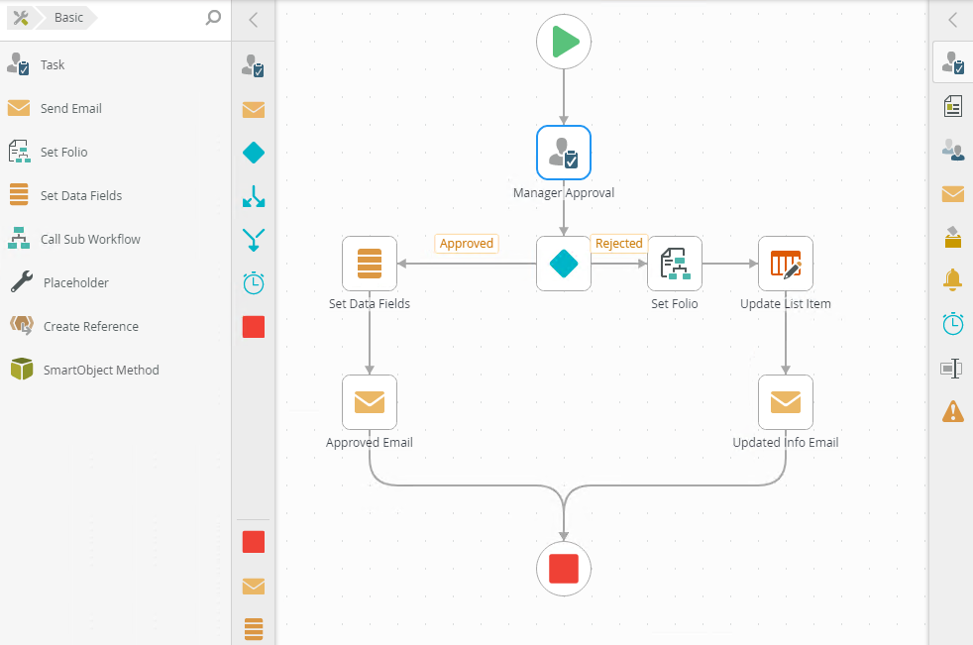Collapse the Toolbox panel with left chevron
The image size is (973, 645).
coord(254,20)
